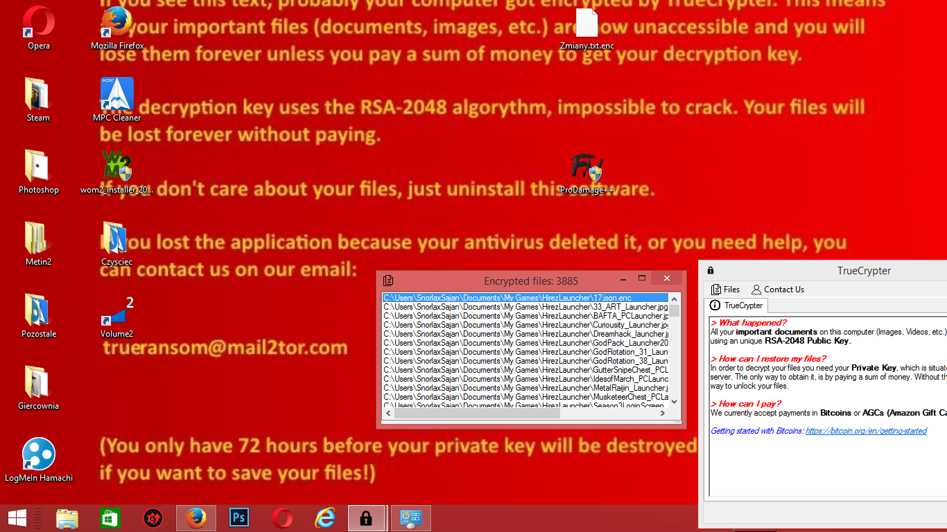Select the GodRotation_31_Laun file row

(x=525, y=352)
